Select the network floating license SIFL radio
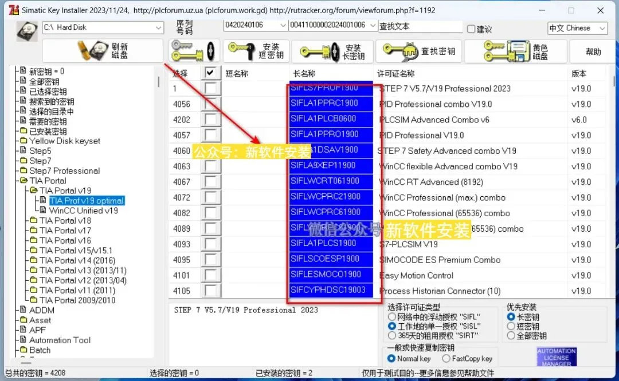 (391, 317)
